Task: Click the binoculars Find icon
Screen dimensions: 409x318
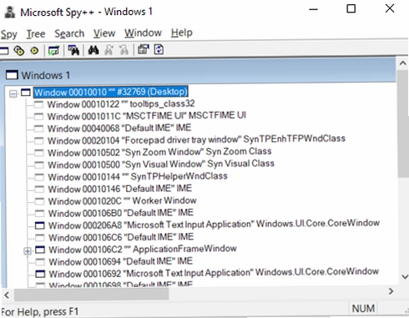Action: click(x=93, y=50)
